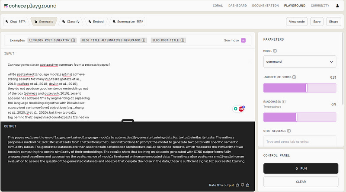This screenshot has width=346, height=192.
Task: Expand the See more examples chevron
Action: pos(243,40)
